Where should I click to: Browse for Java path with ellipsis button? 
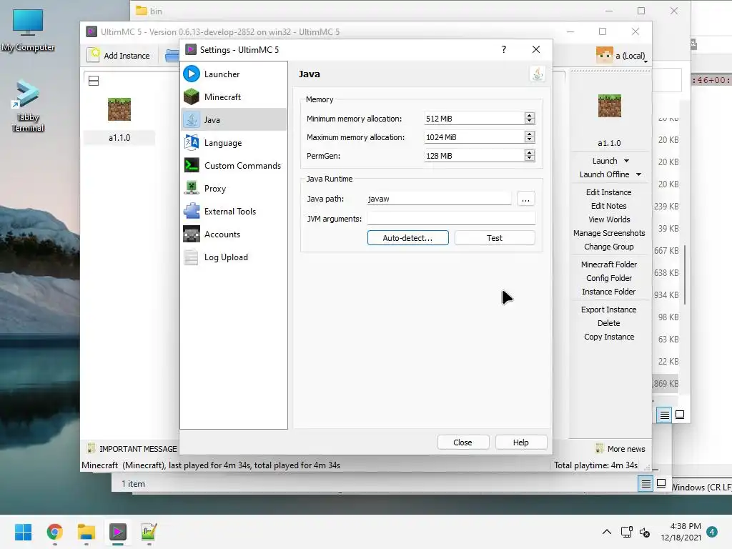pos(525,199)
